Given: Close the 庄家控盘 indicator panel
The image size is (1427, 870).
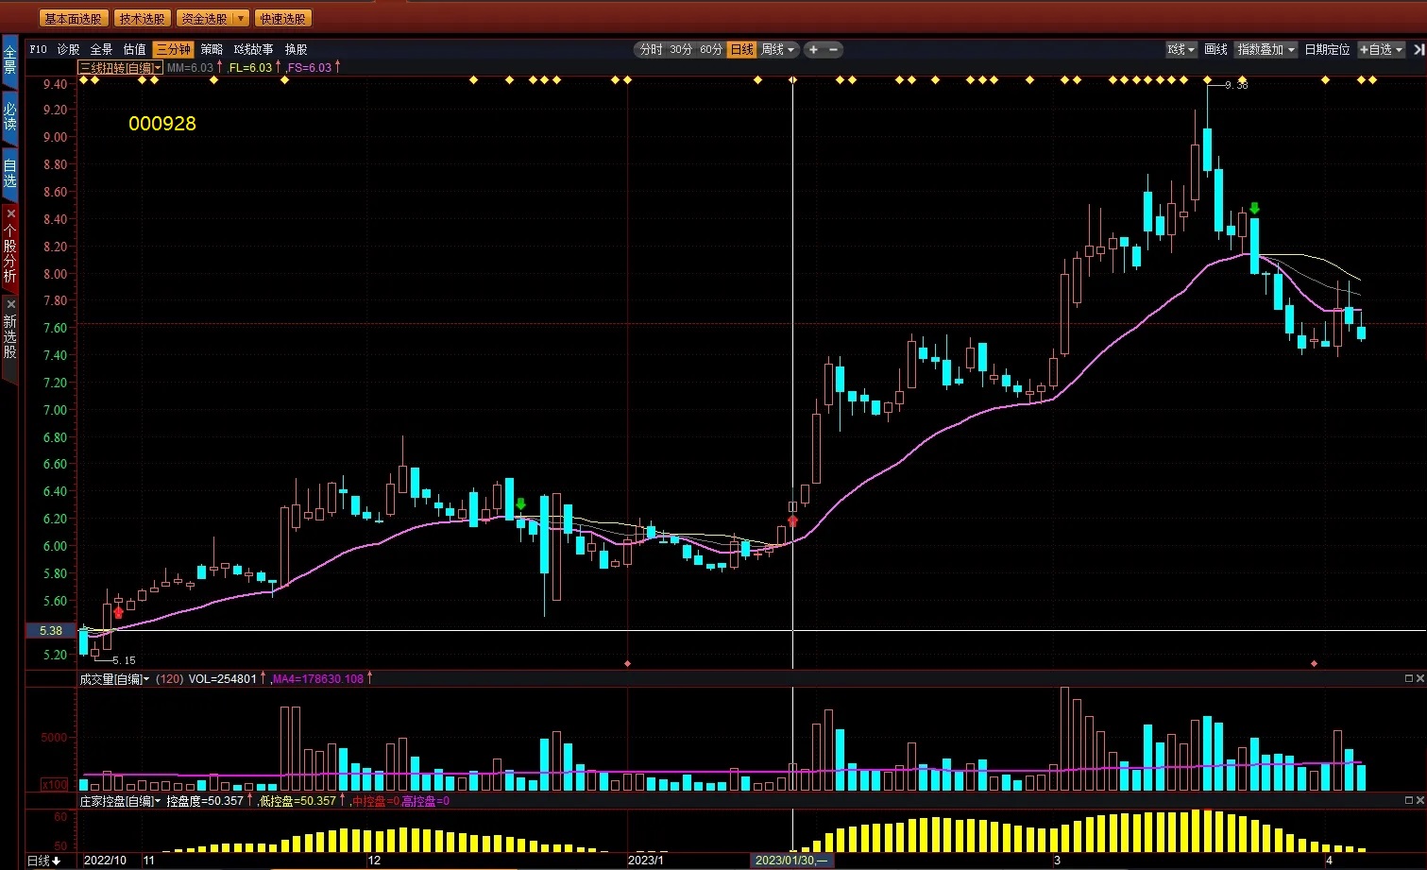Looking at the screenshot, I should click(1419, 800).
